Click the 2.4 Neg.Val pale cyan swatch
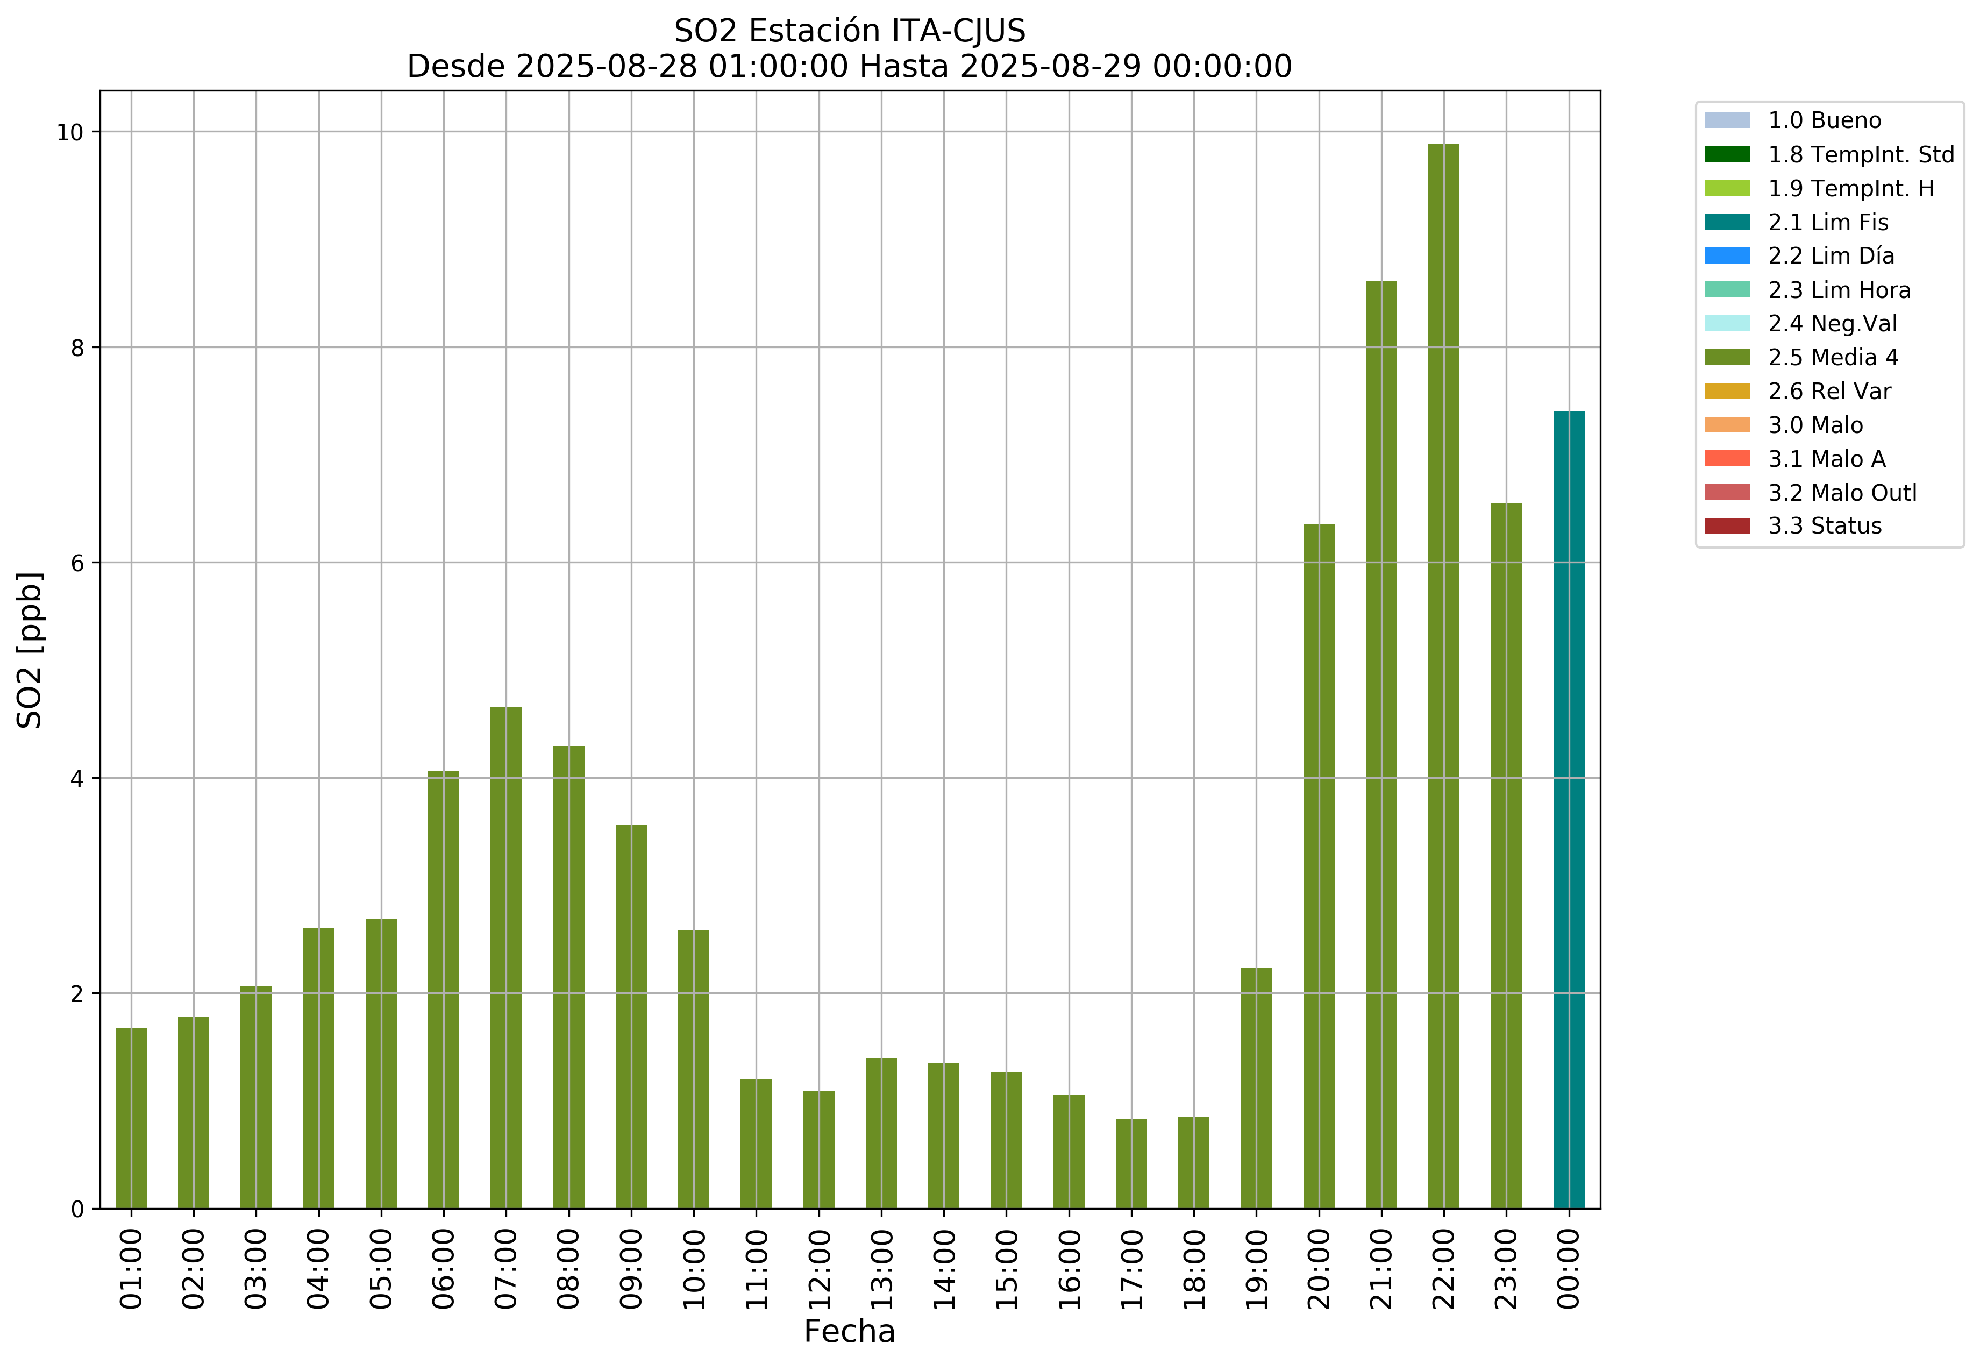1980x1364 pixels. point(1726,323)
